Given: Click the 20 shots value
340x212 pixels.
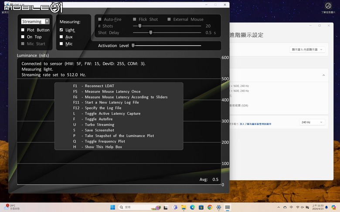Looking at the screenshot, I should click(208, 26).
